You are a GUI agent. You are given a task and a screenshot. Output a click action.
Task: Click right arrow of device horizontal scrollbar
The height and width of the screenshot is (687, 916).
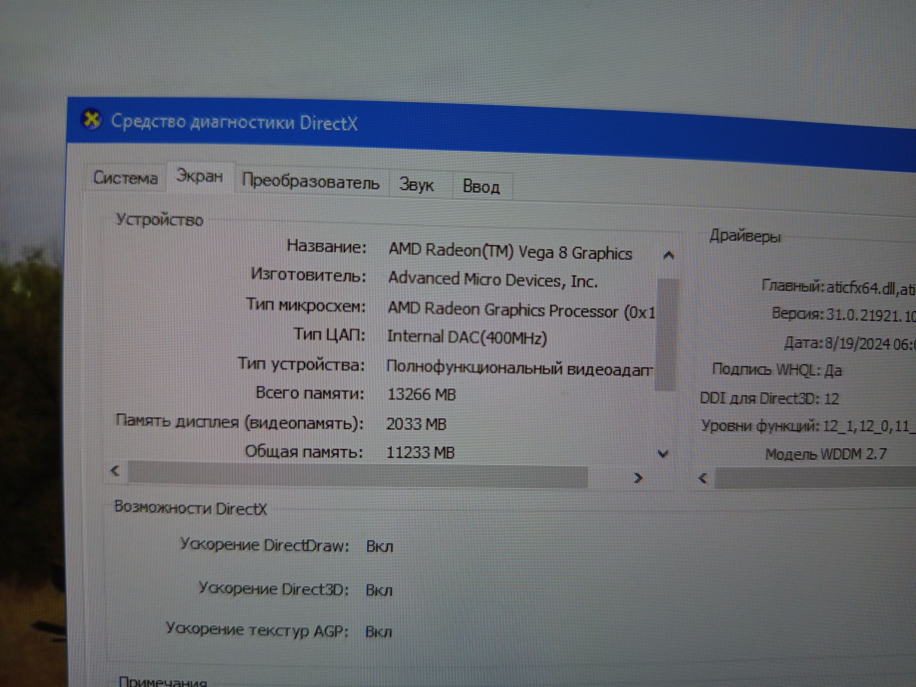point(638,478)
